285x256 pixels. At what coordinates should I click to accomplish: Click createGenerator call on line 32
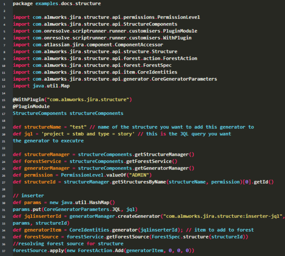click(x=139, y=216)
